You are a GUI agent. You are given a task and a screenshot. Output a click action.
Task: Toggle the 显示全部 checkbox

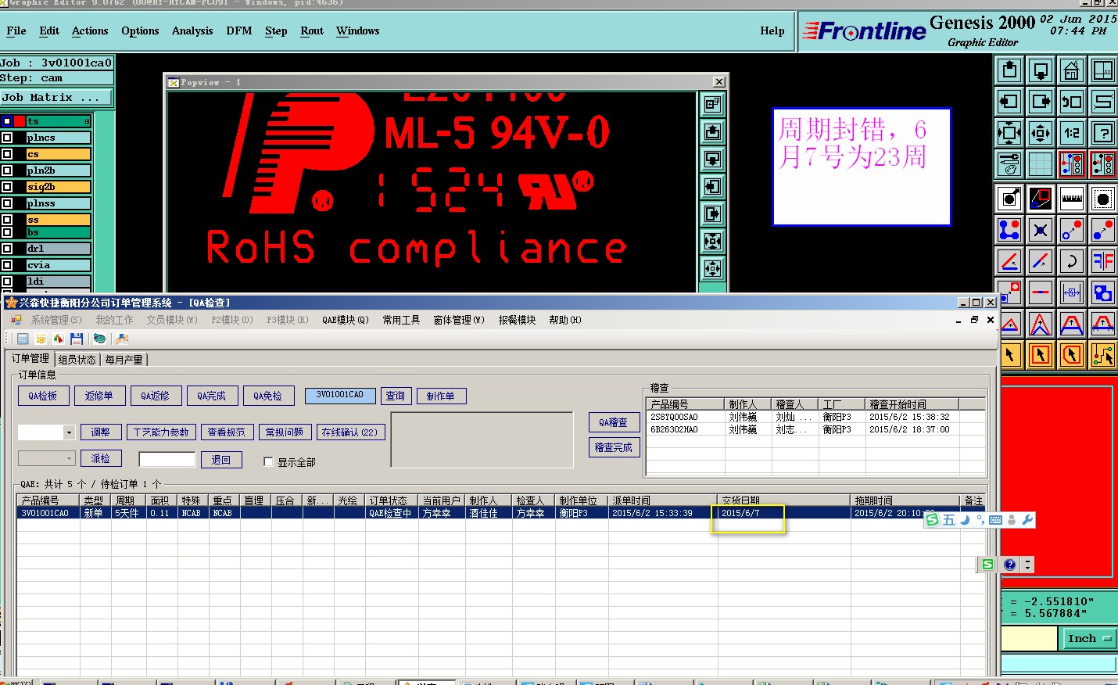click(268, 462)
